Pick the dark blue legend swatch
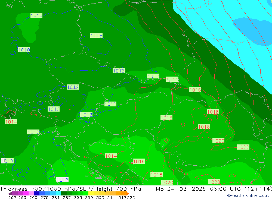The width and height of the screenshot is (272, 199). click(37, 194)
